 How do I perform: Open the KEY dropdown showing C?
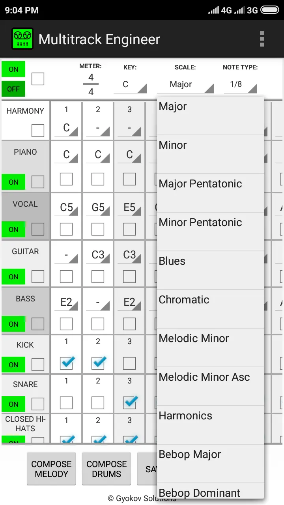click(x=130, y=84)
